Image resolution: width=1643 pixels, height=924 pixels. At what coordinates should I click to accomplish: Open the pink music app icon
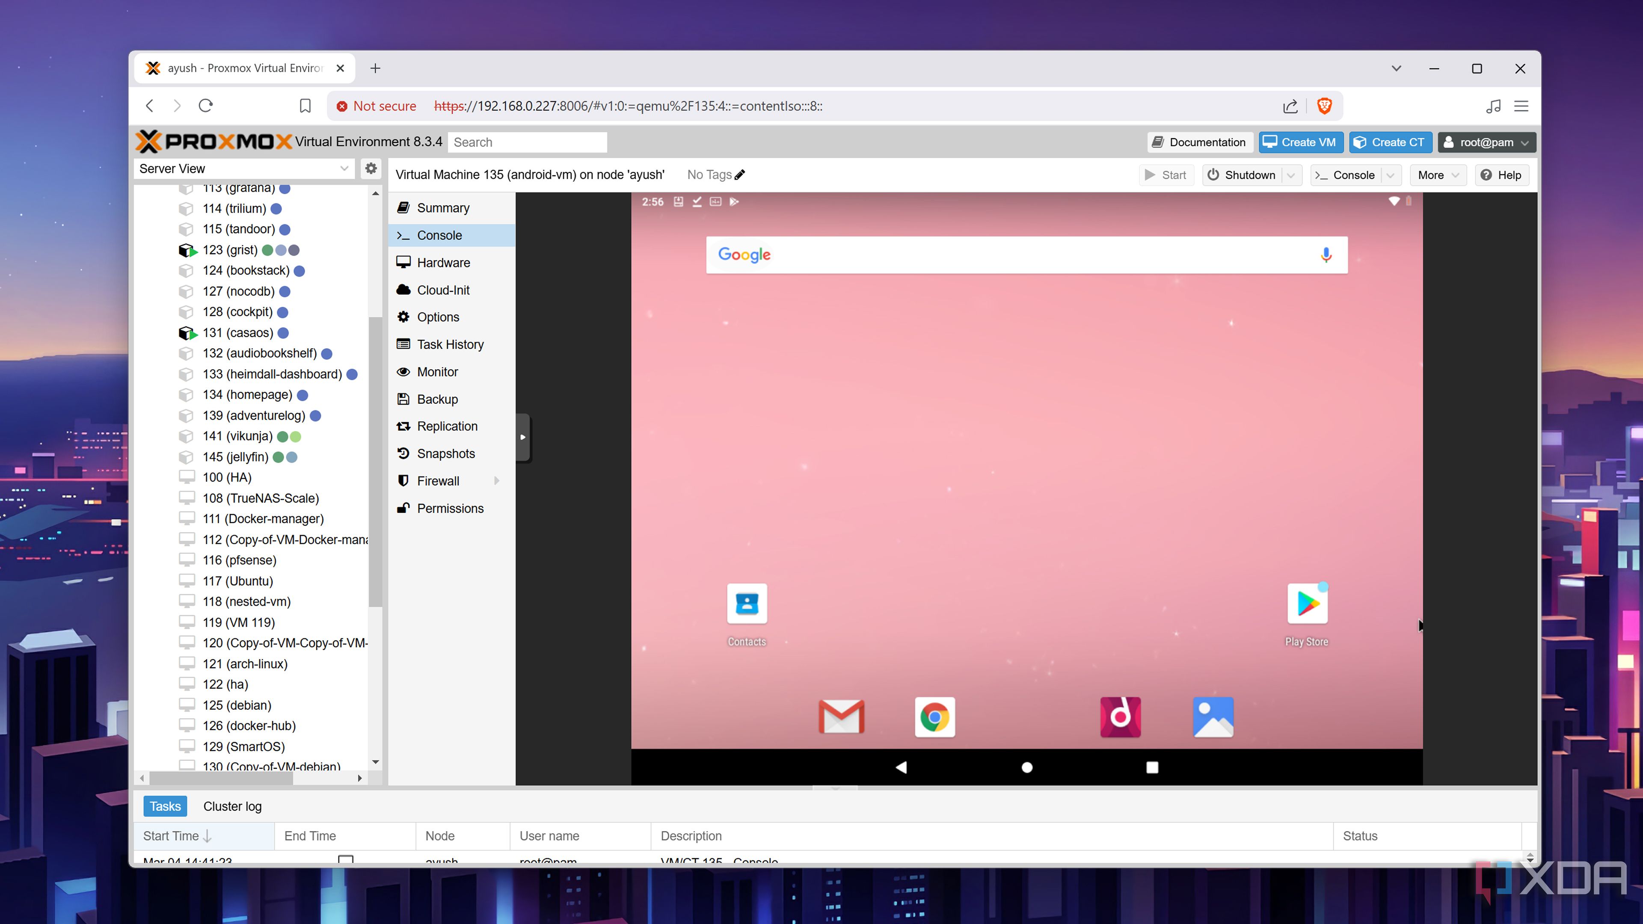[x=1121, y=717]
